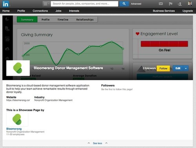Open Advanced search link
This screenshot has height=148, width=196.
136,4
